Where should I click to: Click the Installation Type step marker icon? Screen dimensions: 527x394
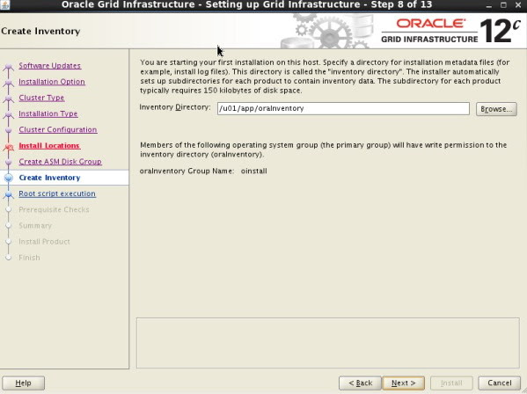pos(9,114)
